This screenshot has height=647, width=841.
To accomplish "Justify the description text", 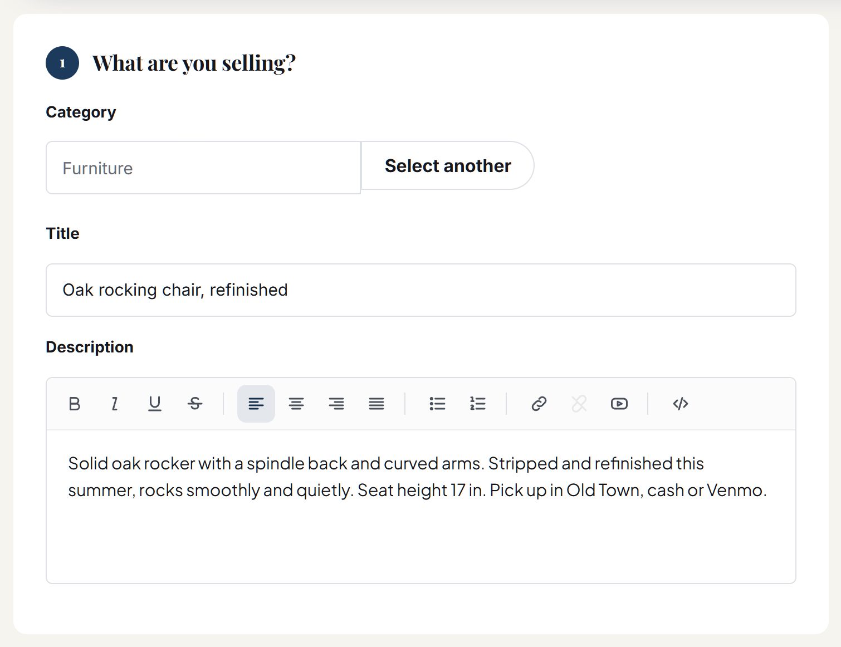I will (377, 404).
